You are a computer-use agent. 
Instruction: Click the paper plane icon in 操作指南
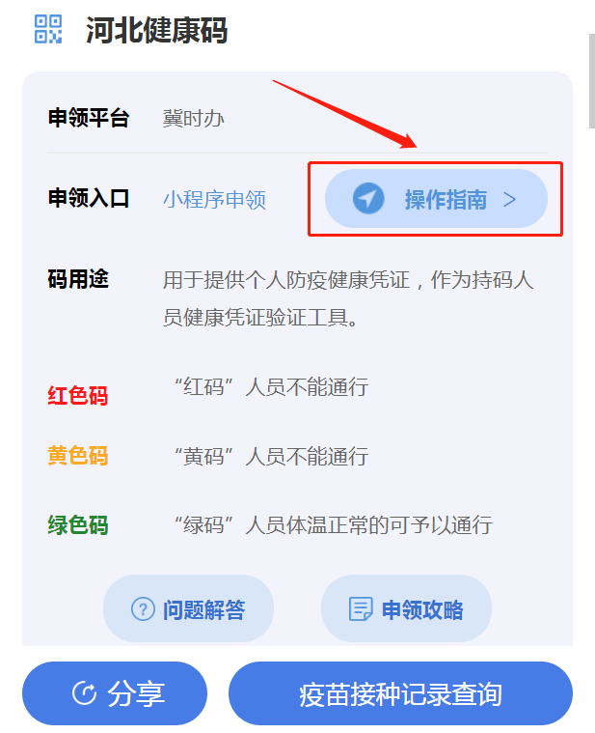click(x=368, y=199)
